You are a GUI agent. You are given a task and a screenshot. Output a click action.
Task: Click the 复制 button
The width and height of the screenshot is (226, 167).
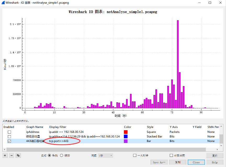pos(178,162)
